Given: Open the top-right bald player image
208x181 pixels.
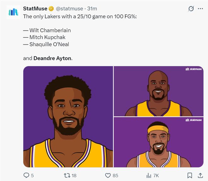Looking at the screenshot, I should click(159, 91).
